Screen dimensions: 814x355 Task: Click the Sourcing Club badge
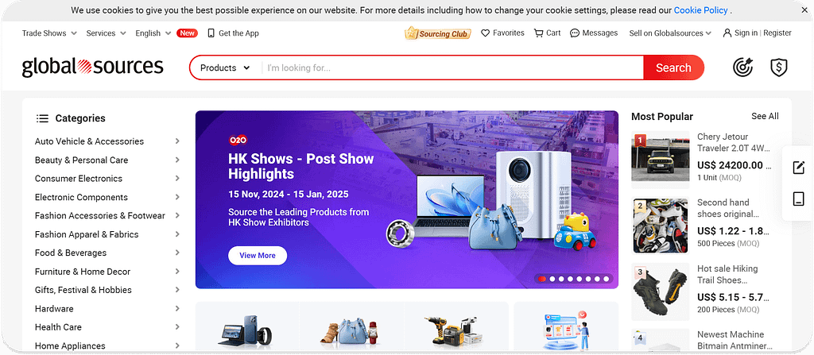point(438,33)
